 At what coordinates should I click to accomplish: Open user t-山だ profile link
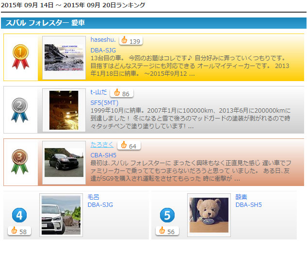98,92
